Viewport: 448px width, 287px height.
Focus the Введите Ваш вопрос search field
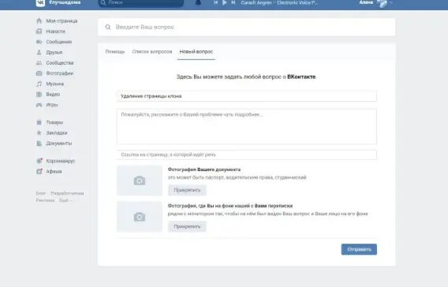click(247, 27)
